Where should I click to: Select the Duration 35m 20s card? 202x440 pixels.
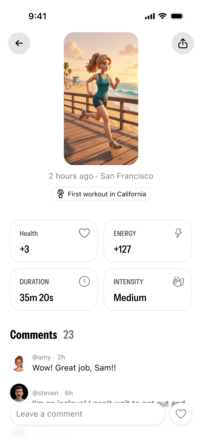click(54, 289)
